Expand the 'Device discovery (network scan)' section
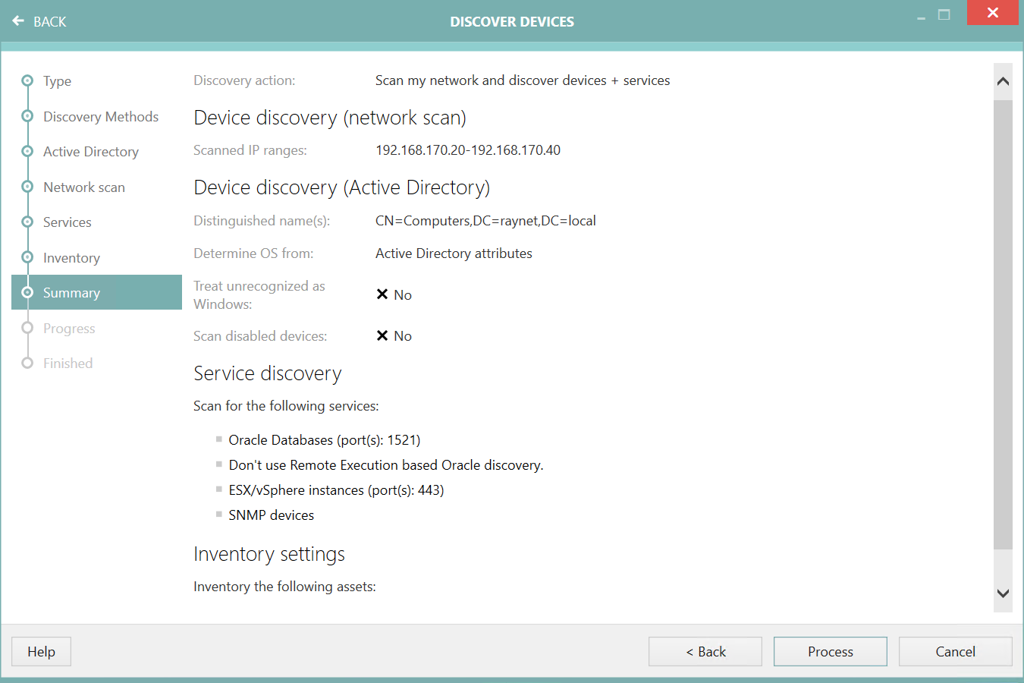This screenshot has height=683, width=1024. point(329,118)
